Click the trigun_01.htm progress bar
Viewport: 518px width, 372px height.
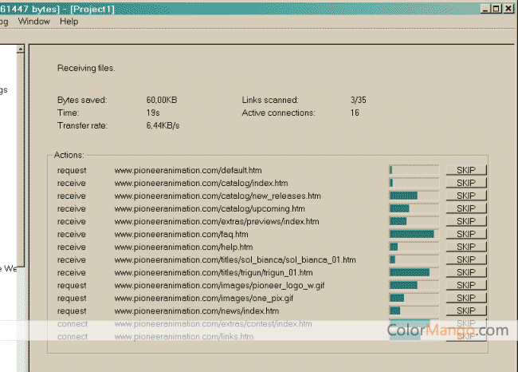(414, 272)
